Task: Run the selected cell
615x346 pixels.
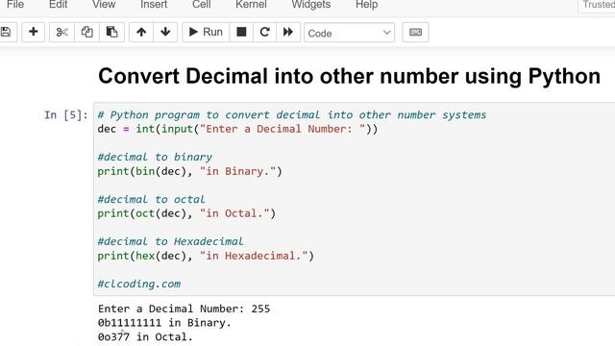Action: (206, 32)
